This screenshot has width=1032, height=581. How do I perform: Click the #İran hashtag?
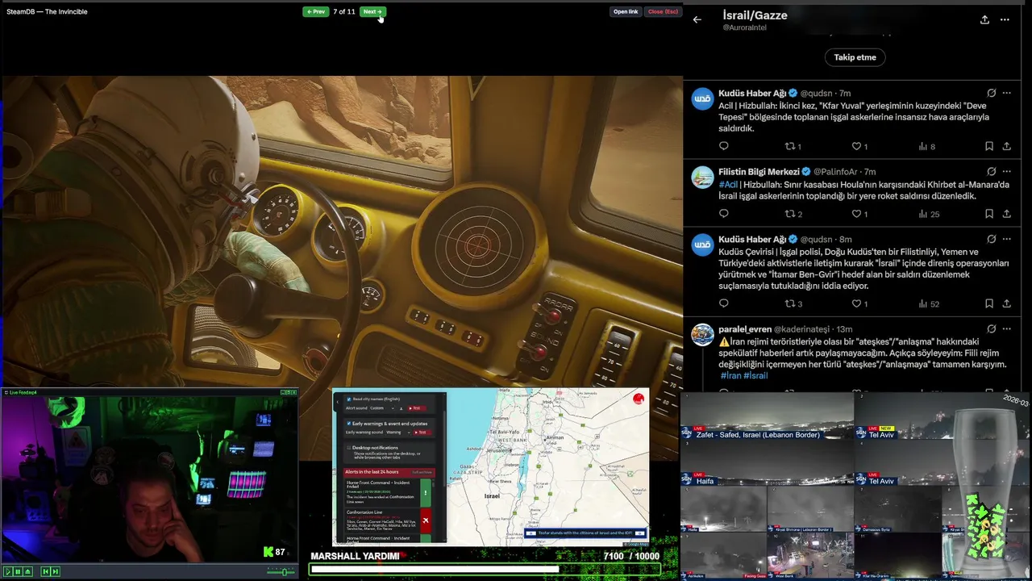click(x=730, y=376)
